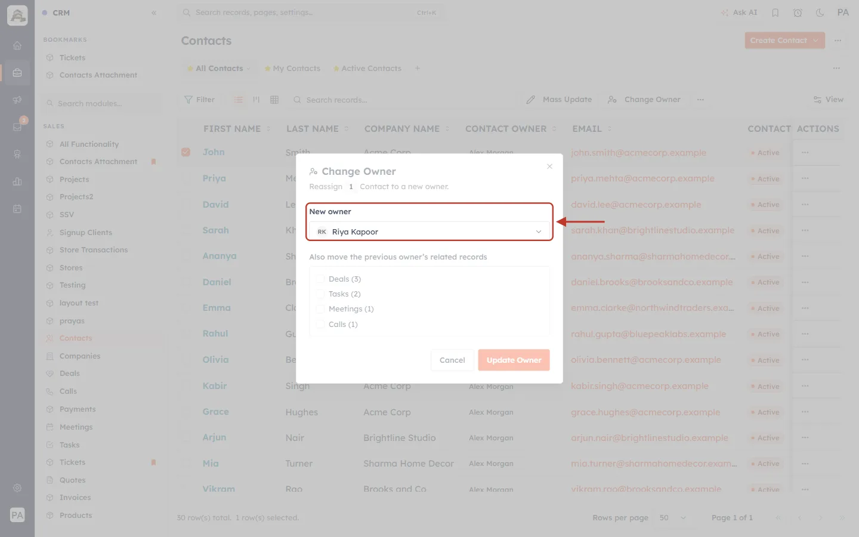Open the View options control
The image size is (859, 537).
[829, 100]
